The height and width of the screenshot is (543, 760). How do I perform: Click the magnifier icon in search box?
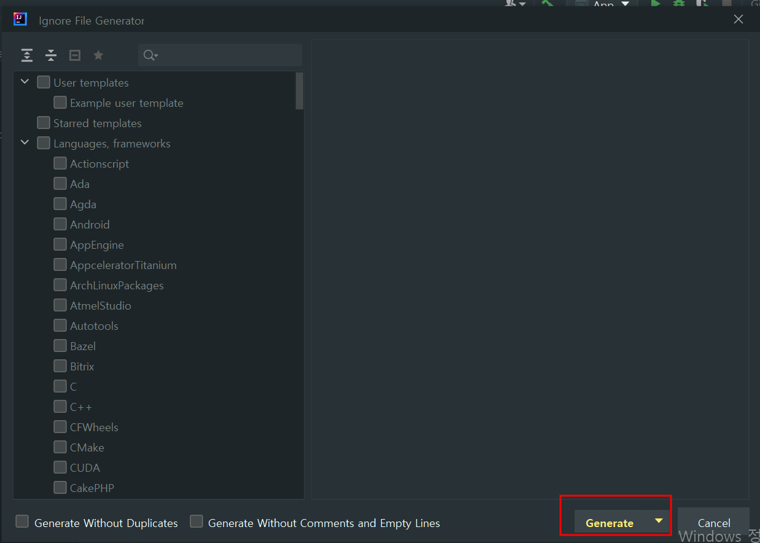(150, 55)
